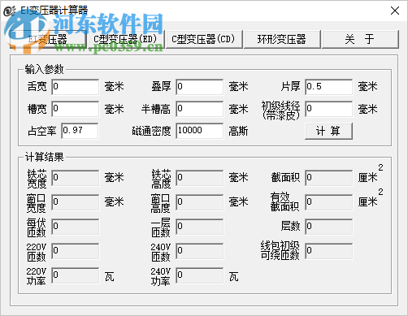Click the 220V功率 result field
The height and width of the screenshot is (316, 408).
pyautogui.click(x=76, y=275)
